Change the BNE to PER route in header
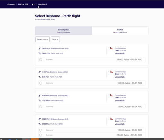 (x=23, y=5)
